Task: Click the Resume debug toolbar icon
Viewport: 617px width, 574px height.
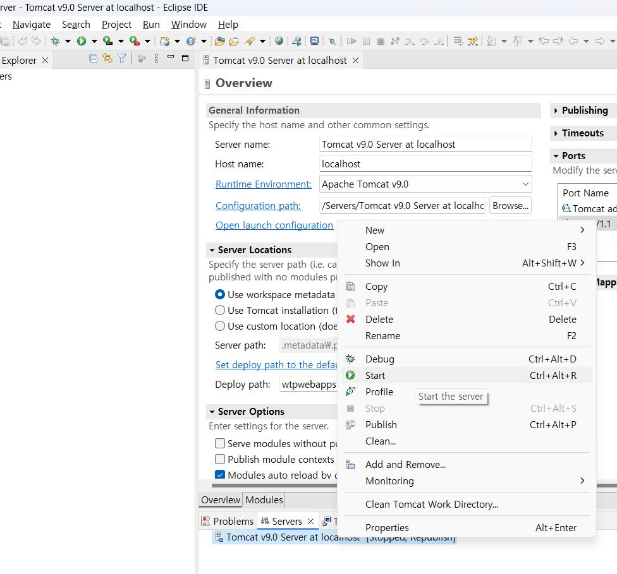Action: [x=351, y=41]
